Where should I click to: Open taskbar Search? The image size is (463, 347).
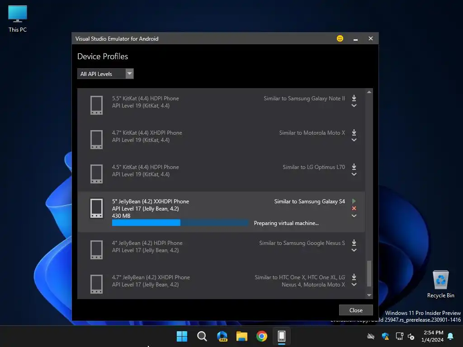[x=202, y=336]
